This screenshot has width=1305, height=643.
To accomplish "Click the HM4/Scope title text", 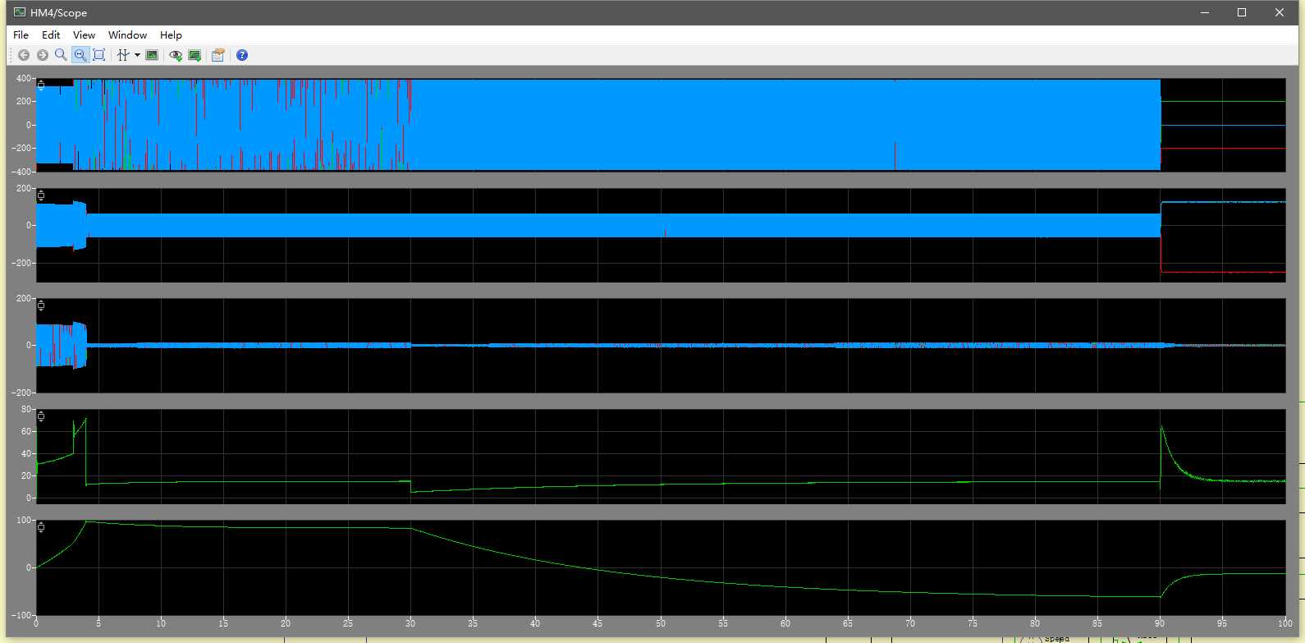I will pos(58,13).
